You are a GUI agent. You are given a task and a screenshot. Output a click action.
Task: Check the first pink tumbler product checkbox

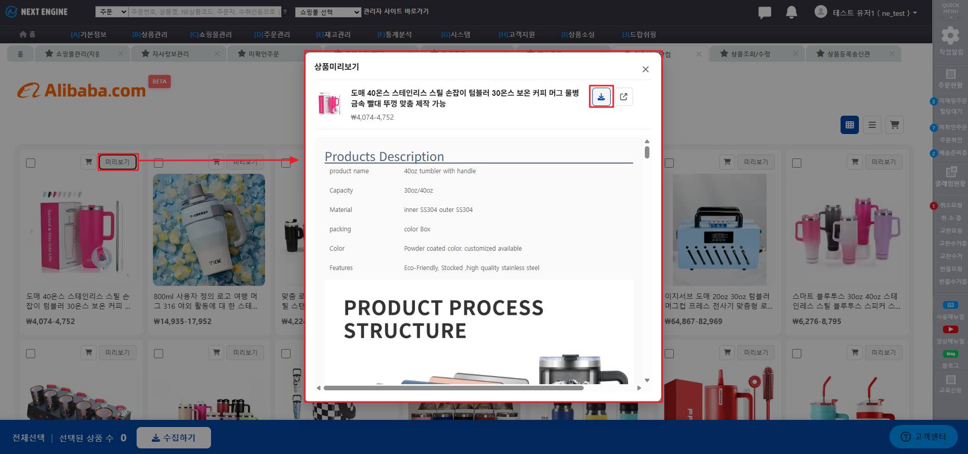tap(31, 163)
